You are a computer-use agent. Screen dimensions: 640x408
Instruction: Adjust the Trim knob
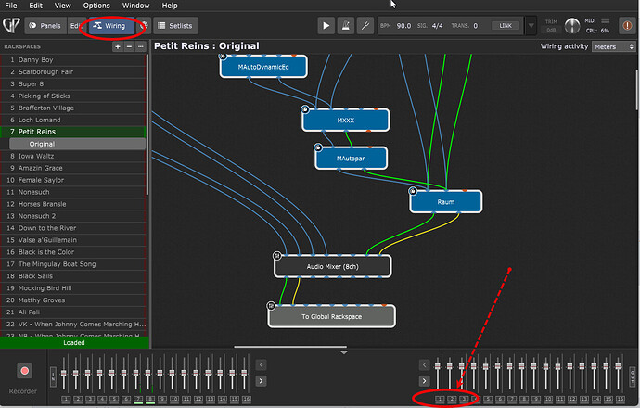pyautogui.click(x=572, y=26)
